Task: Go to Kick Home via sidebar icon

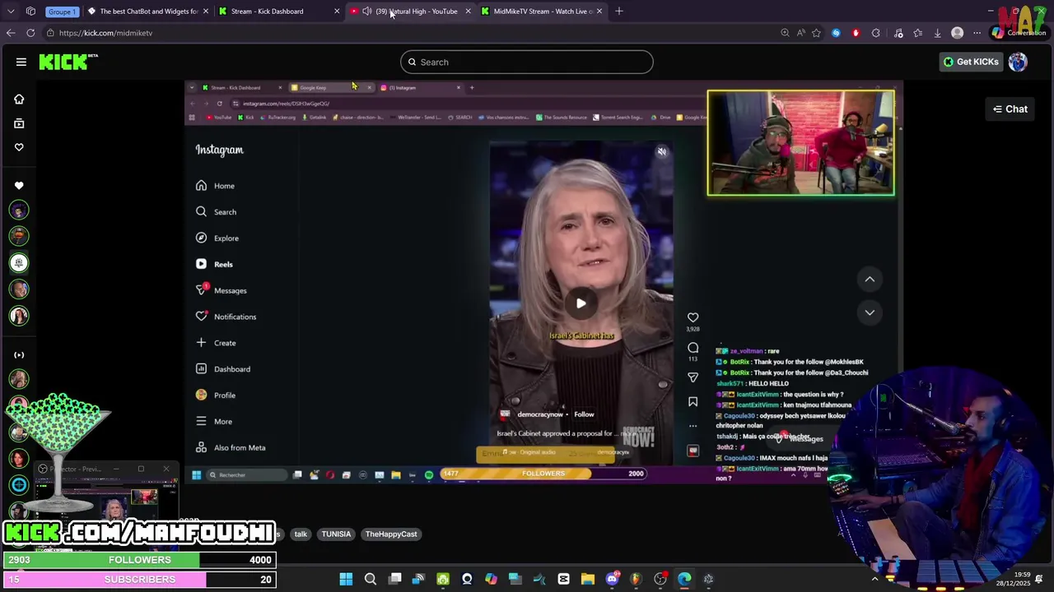Action: pyautogui.click(x=19, y=99)
